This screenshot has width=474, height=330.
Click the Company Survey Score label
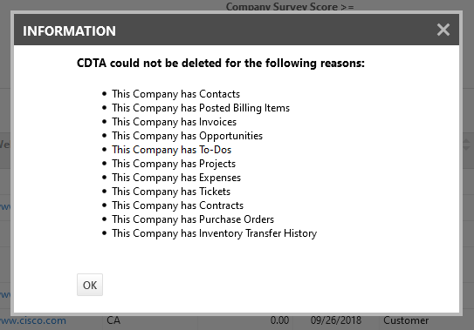coord(290,7)
